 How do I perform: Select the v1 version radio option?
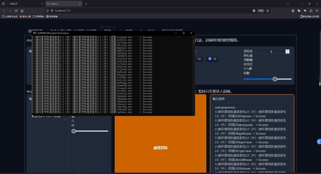[199, 59]
